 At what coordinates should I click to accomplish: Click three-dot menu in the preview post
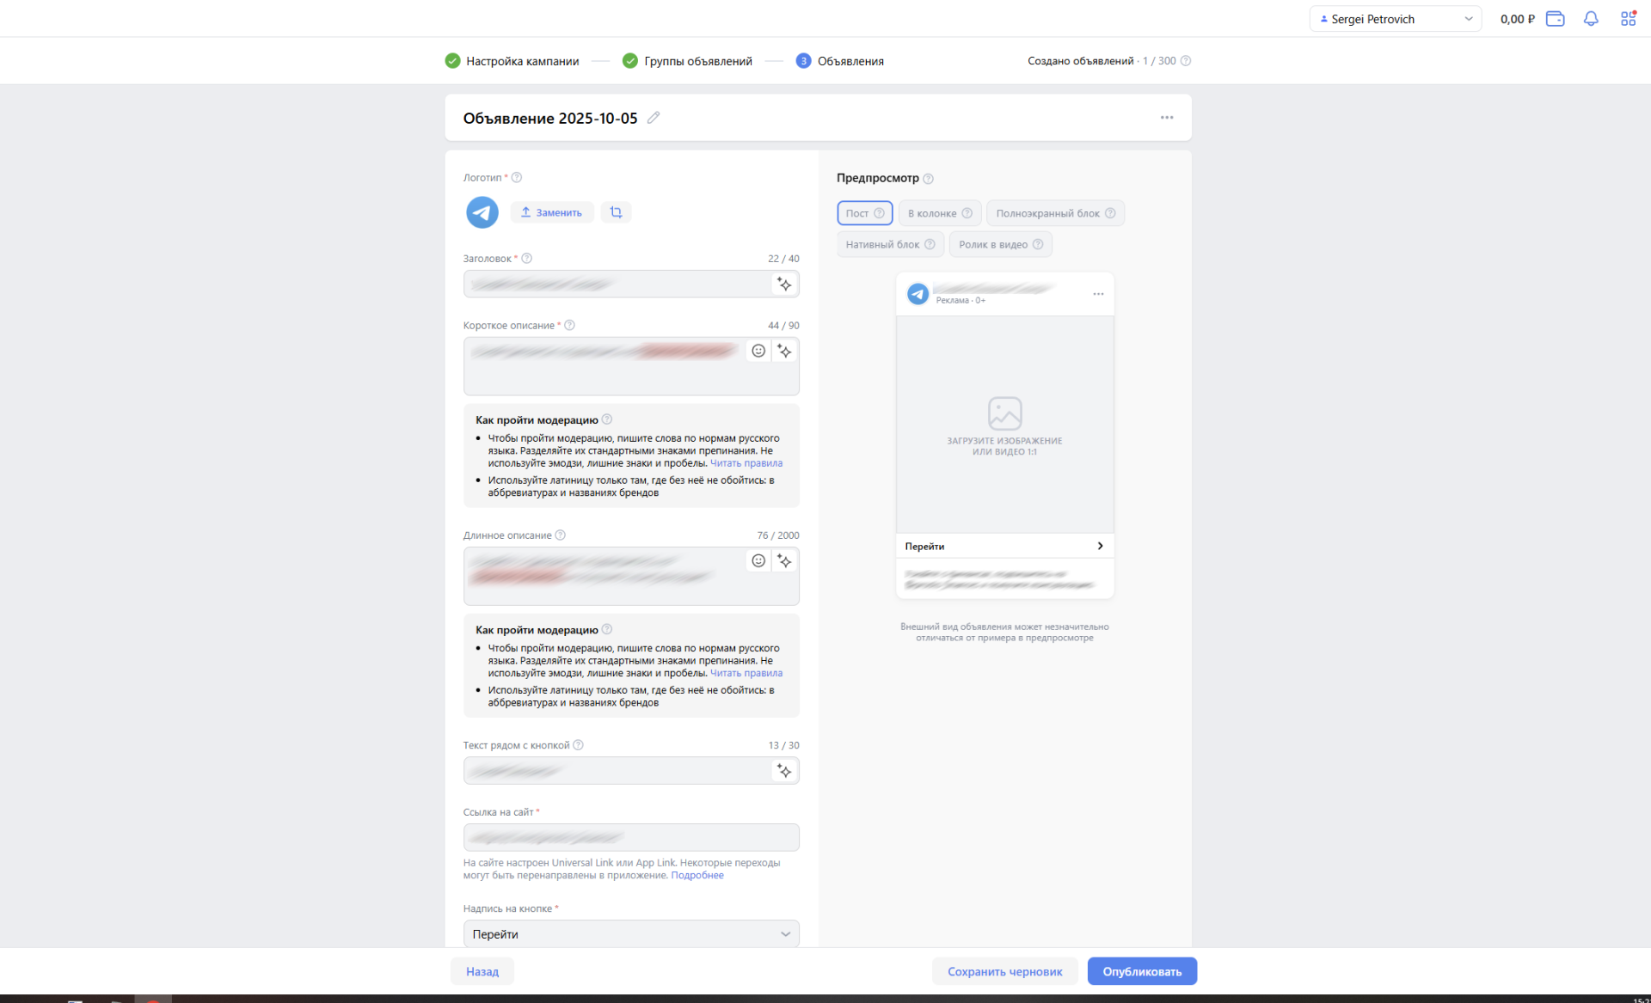click(1098, 294)
